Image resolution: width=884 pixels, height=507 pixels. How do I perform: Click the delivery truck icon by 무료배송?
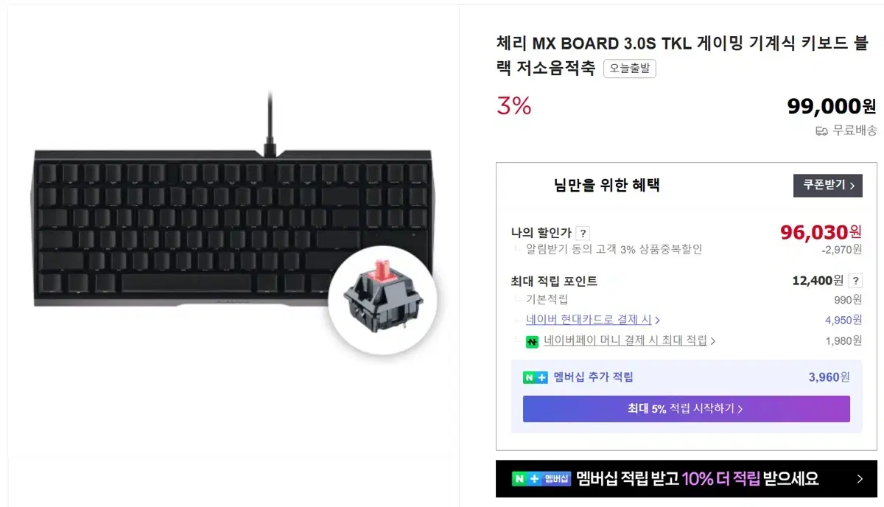(x=821, y=131)
